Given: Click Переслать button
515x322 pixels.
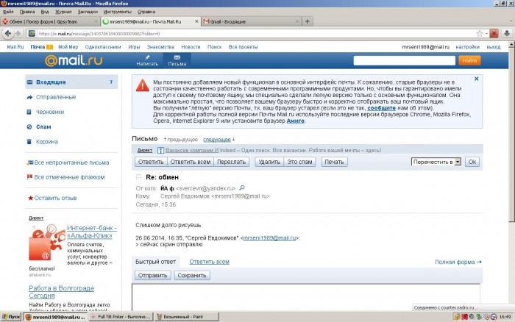Looking at the screenshot, I should 231,162.
